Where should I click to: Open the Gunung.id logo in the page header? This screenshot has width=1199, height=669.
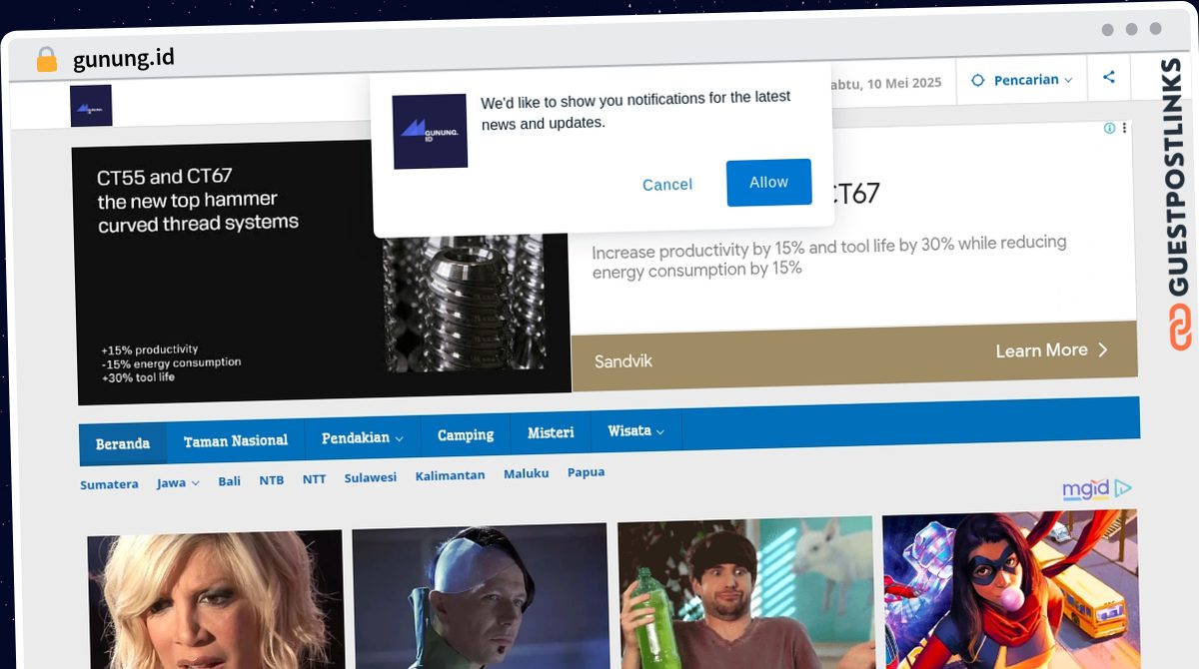(x=91, y=106)
